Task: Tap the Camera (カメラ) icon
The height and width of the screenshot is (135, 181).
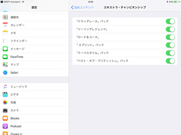Action: pyautogui.click(x=5, y=110)
